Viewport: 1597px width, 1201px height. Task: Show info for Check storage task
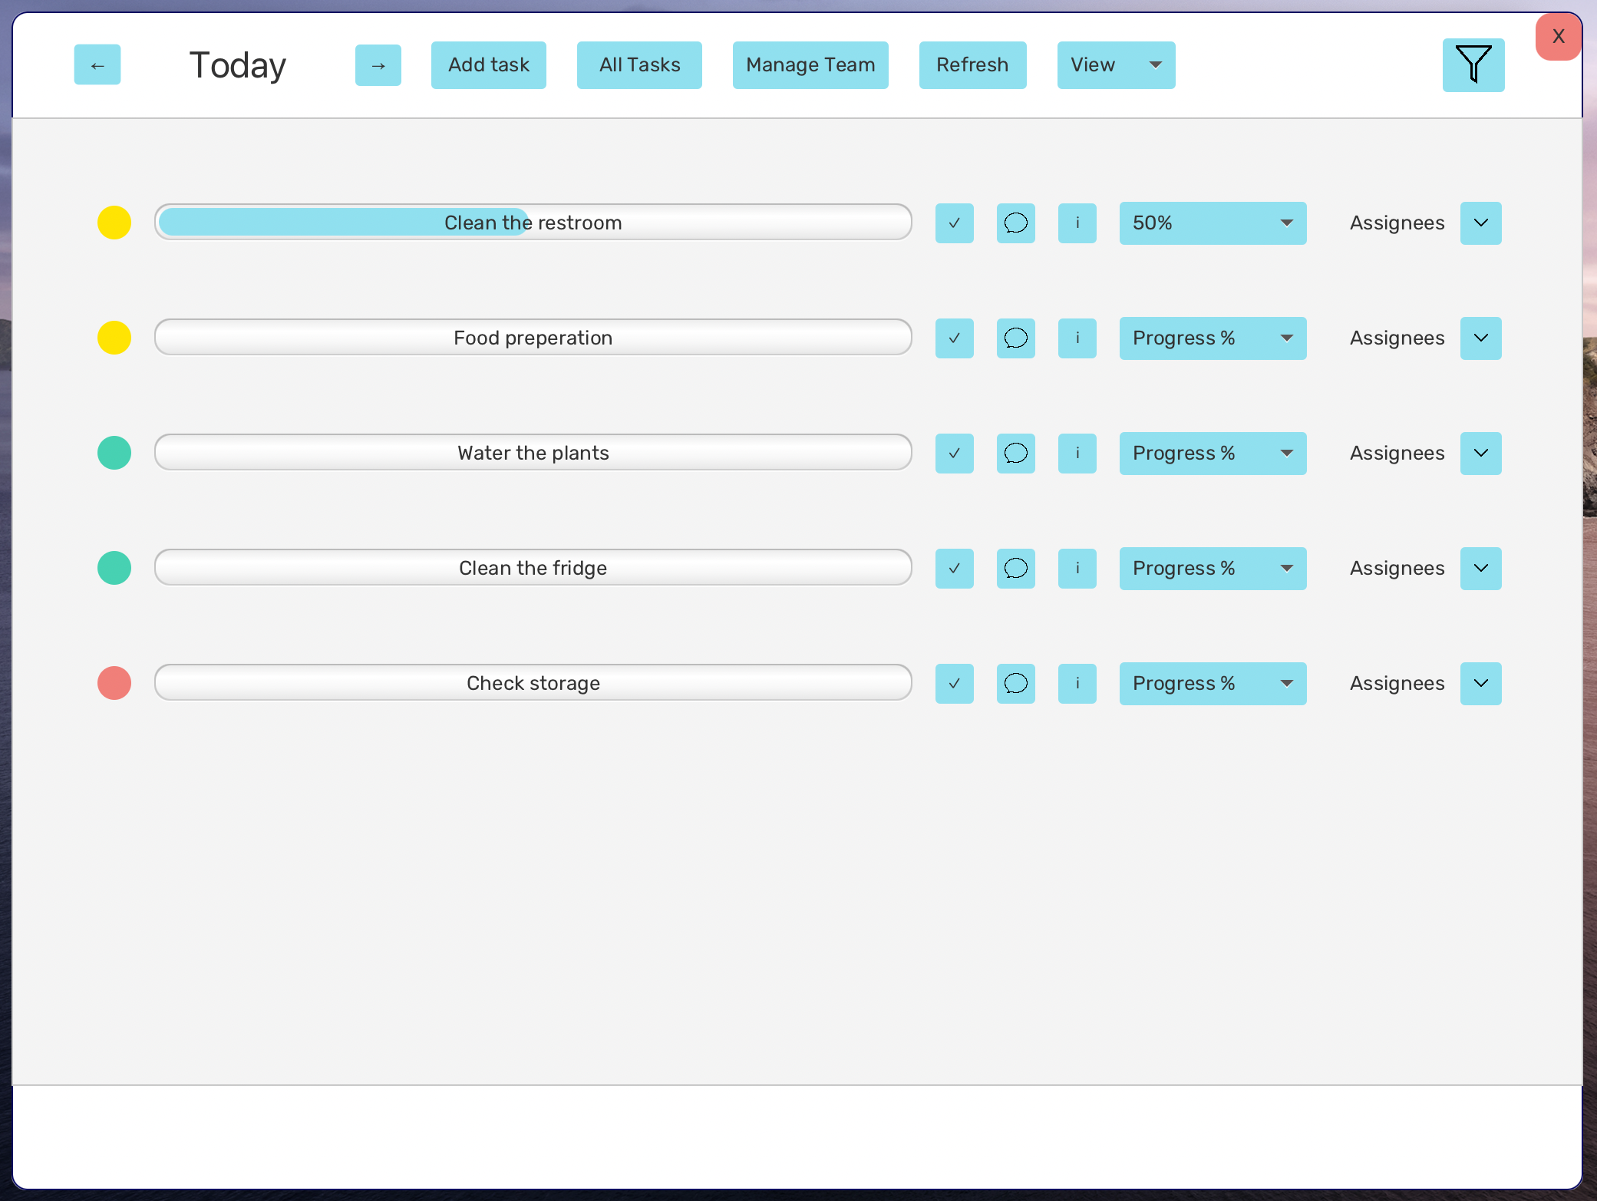1077,684
